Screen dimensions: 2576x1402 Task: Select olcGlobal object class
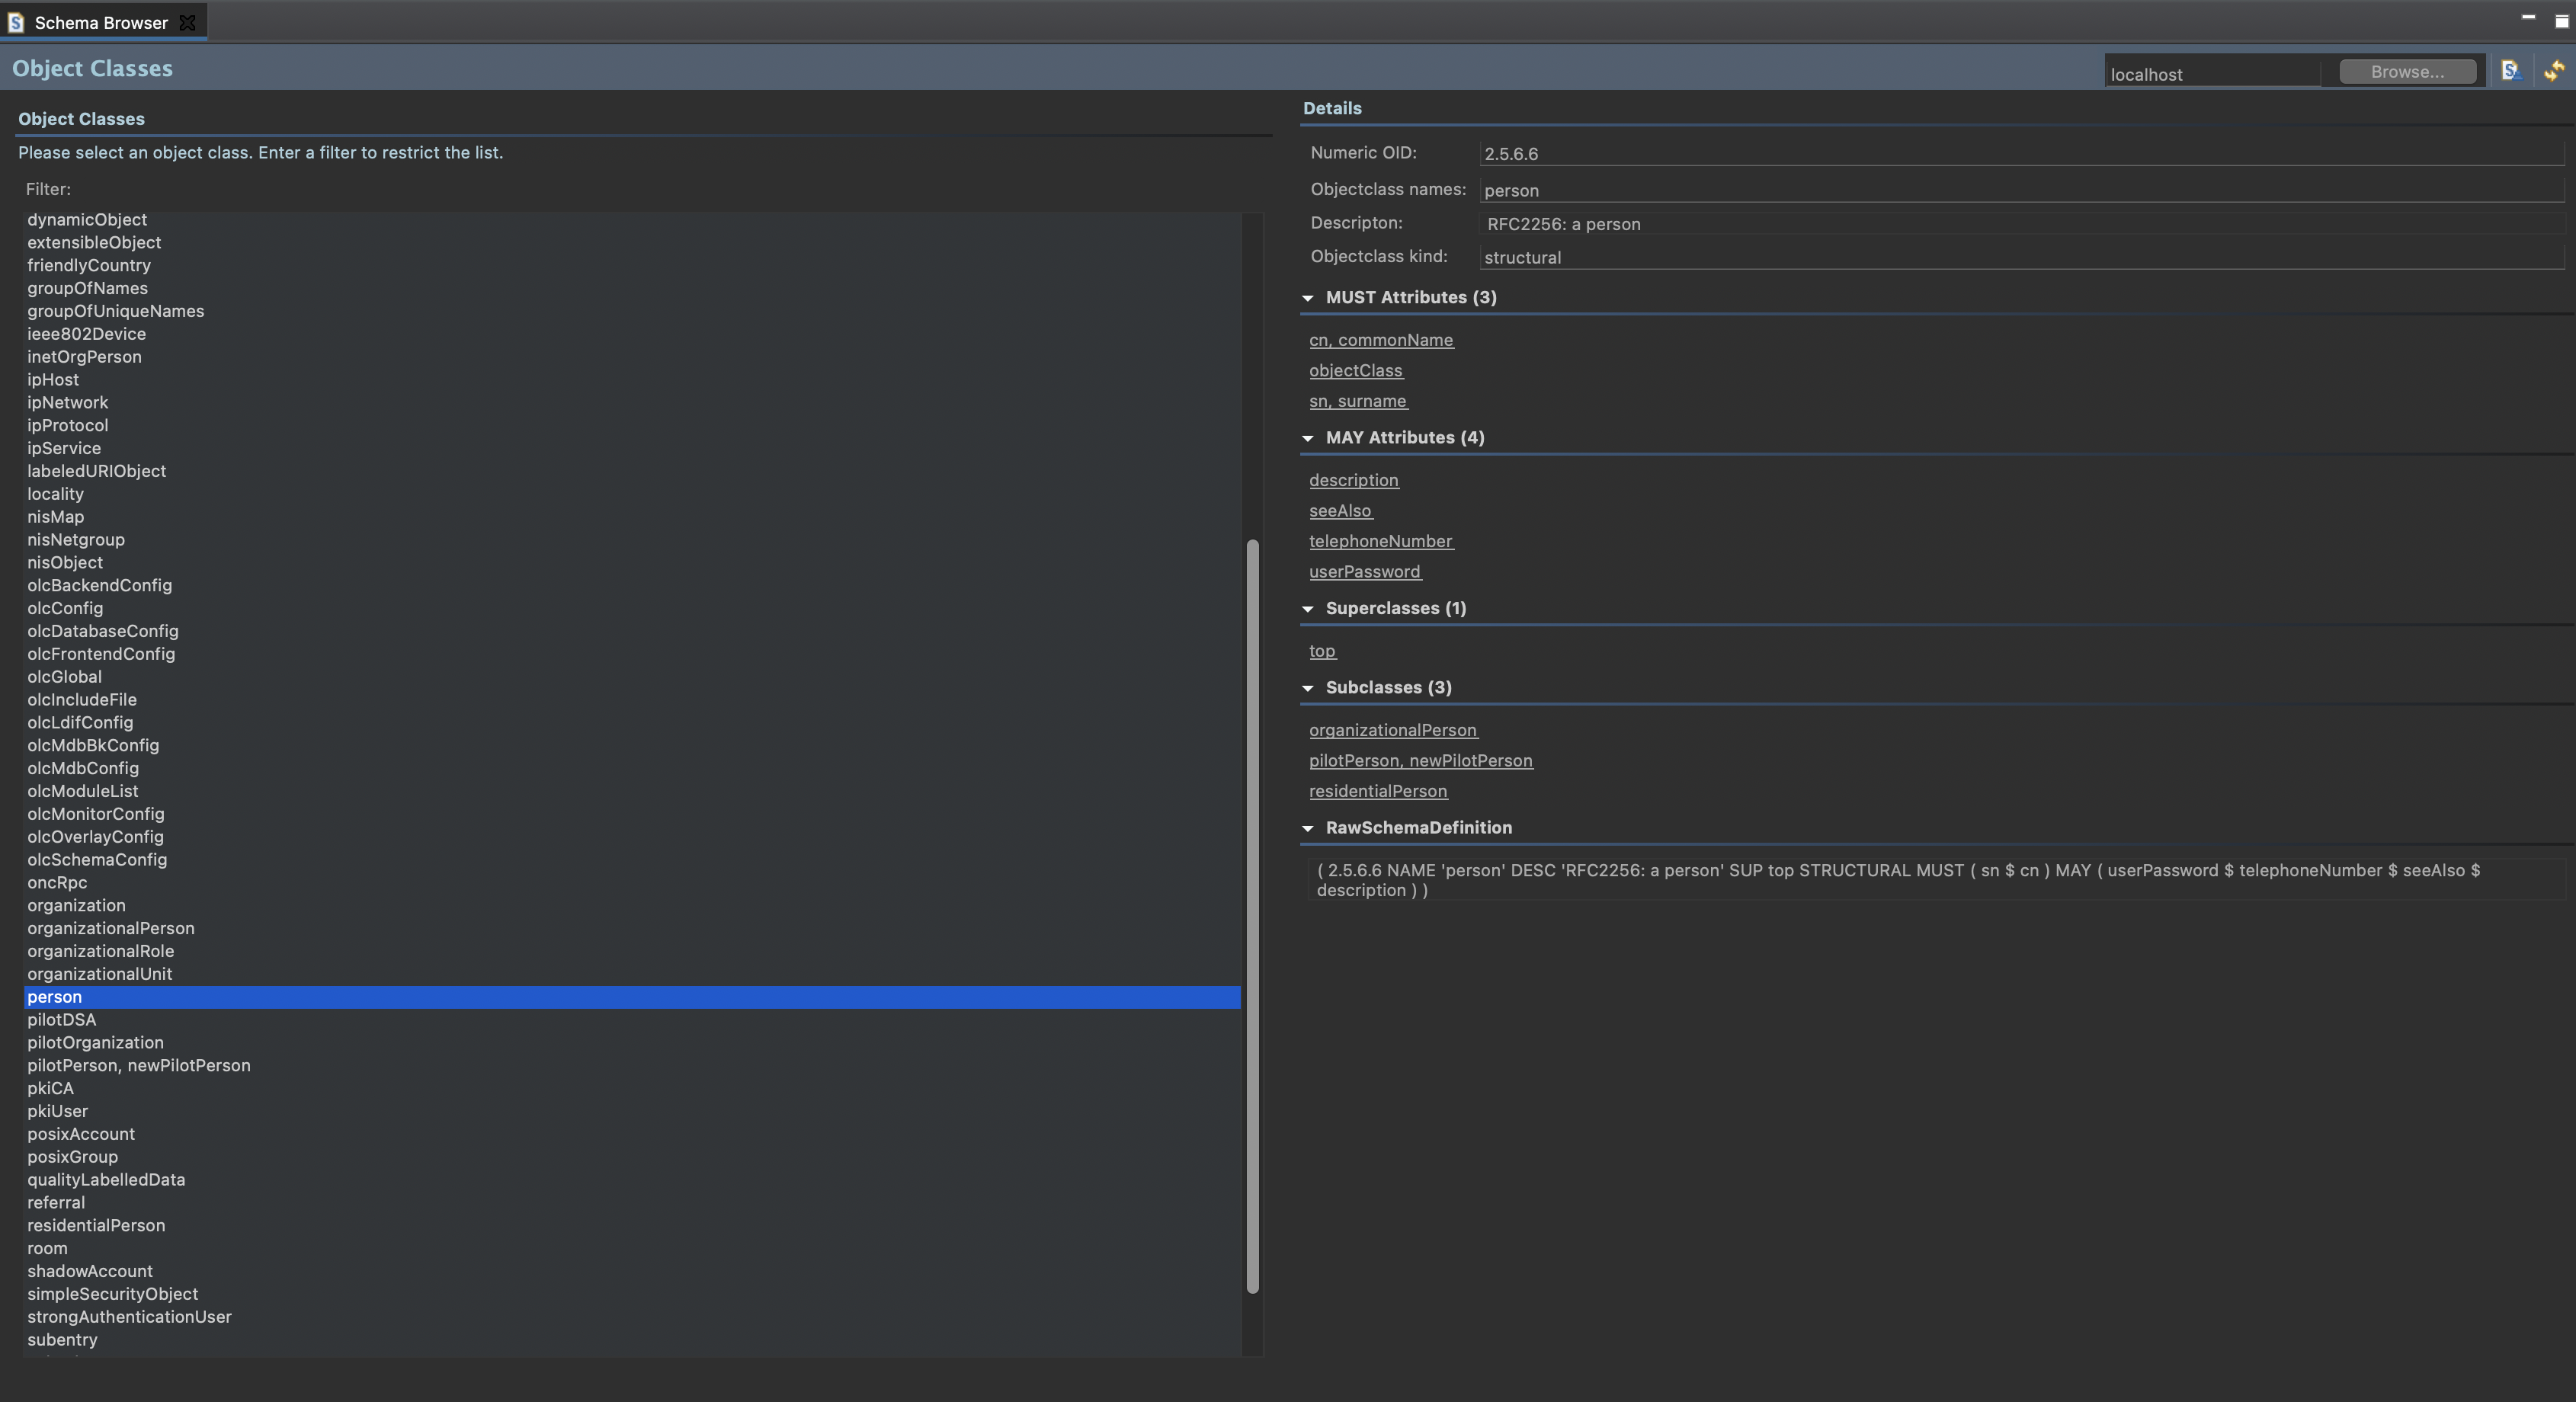coord(632,677)
